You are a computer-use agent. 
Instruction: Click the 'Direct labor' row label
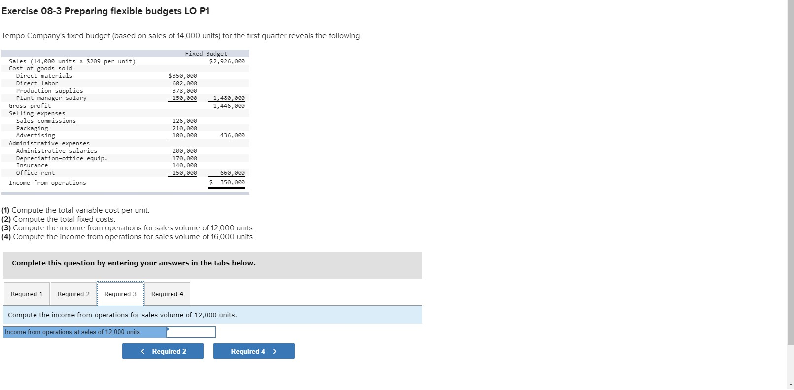[x=37, y=83]
